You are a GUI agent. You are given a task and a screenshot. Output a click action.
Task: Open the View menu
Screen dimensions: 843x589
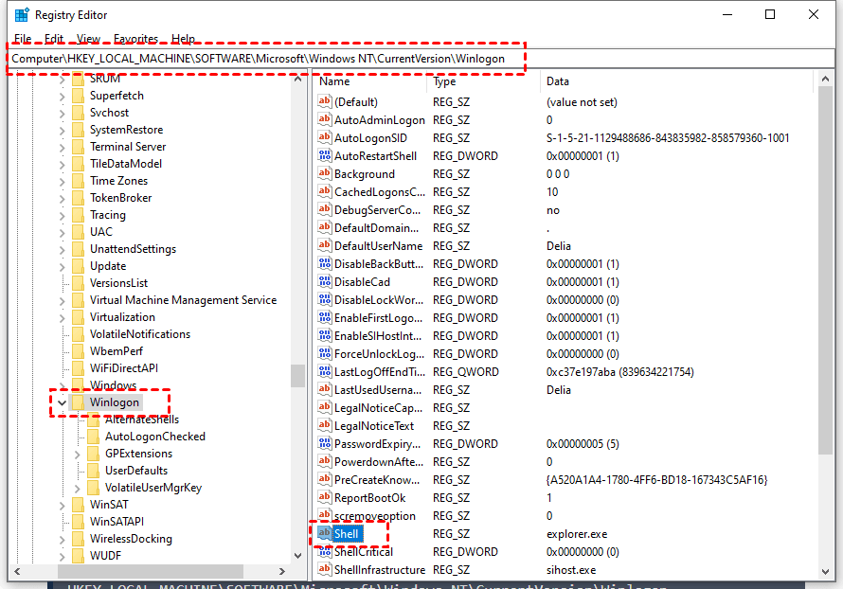coord(88,39)
